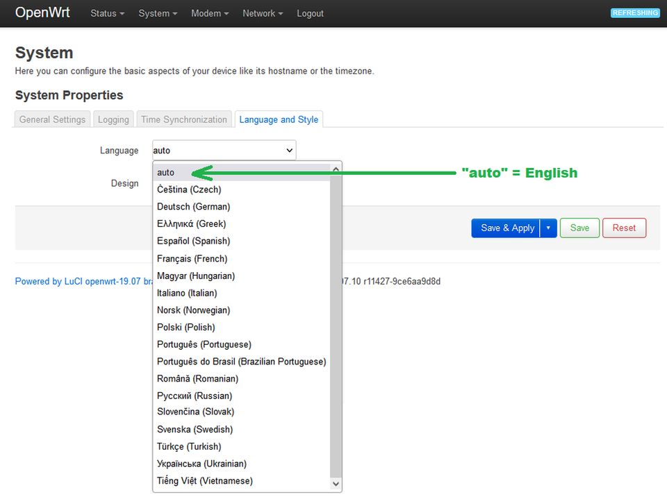Open the System dropdown menu
The width and height of the screenshot is (667, 499).
tap(158, 13)
